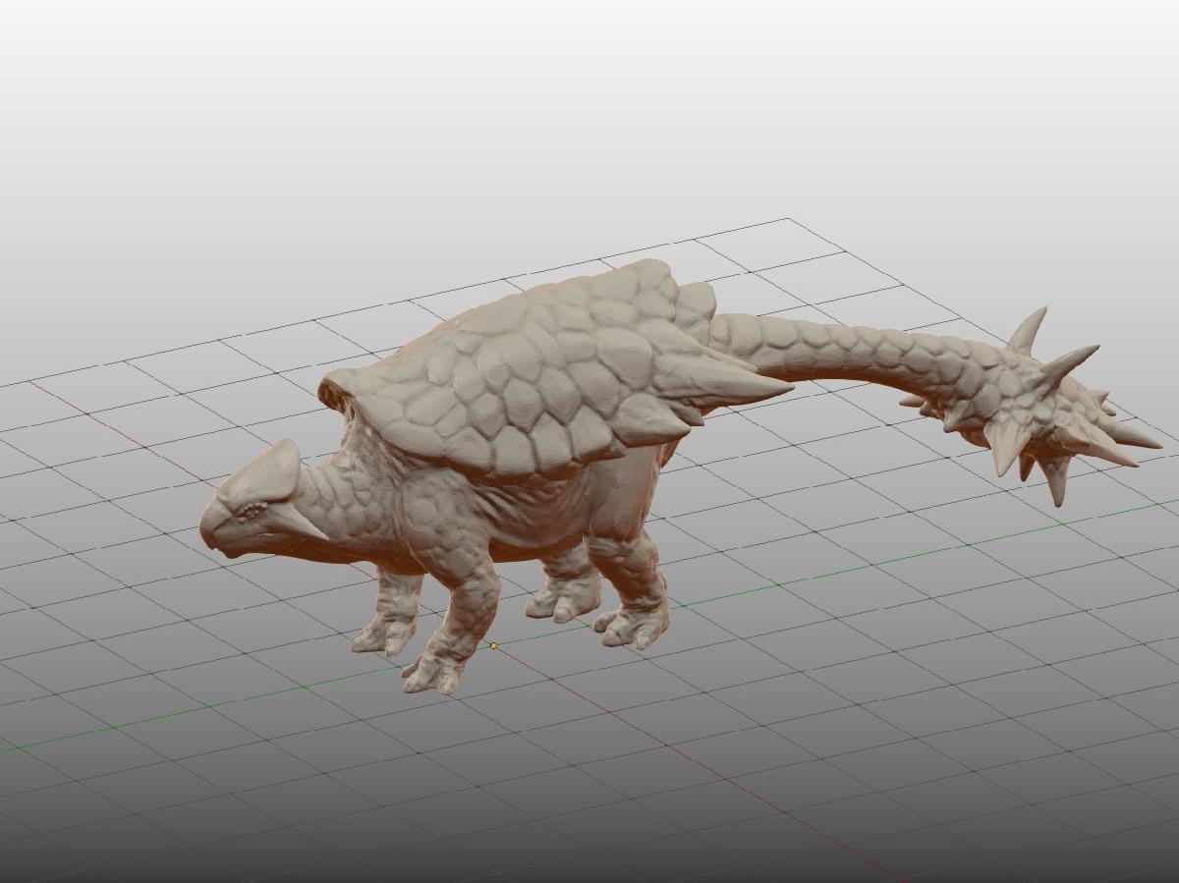Screen dimensions: 1179x883
Task: Click the orange object origin point
Action: tap(494, 646)
